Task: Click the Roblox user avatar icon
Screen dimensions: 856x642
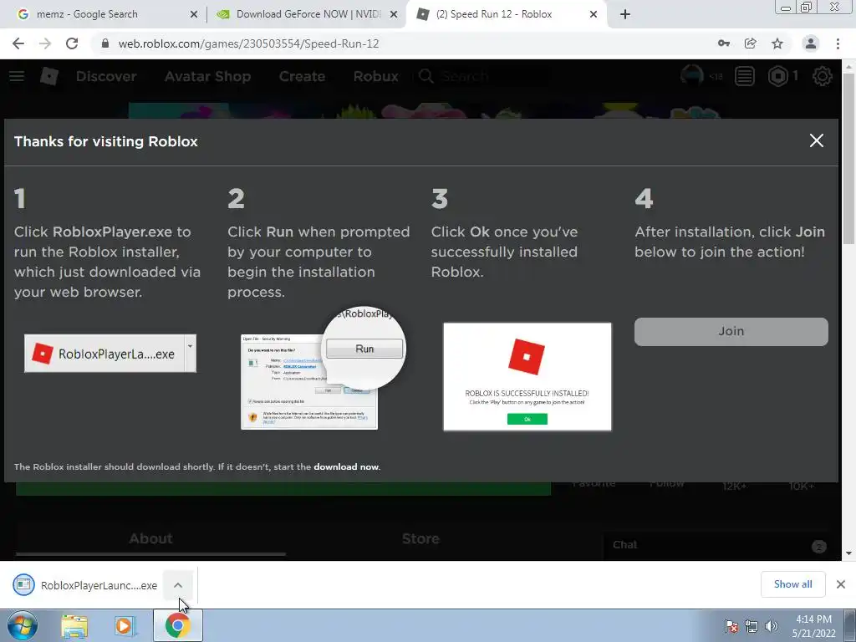Action: click(x=691, y=76)
